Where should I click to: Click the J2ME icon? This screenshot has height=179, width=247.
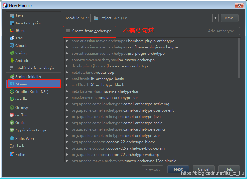[12, 38]
